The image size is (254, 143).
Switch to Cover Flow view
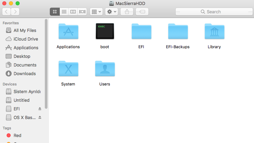(82, 12)
